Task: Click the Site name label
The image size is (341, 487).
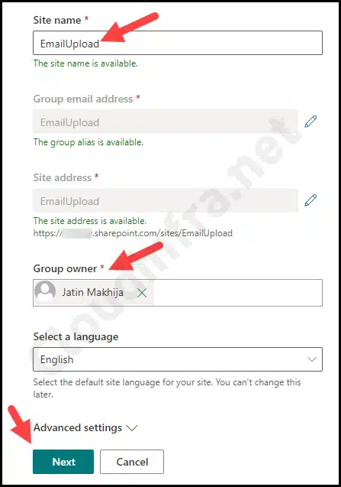Action: (x=57, y=20)
